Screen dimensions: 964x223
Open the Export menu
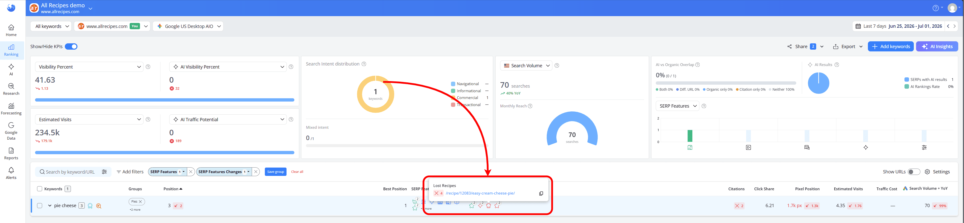point(848,46)
